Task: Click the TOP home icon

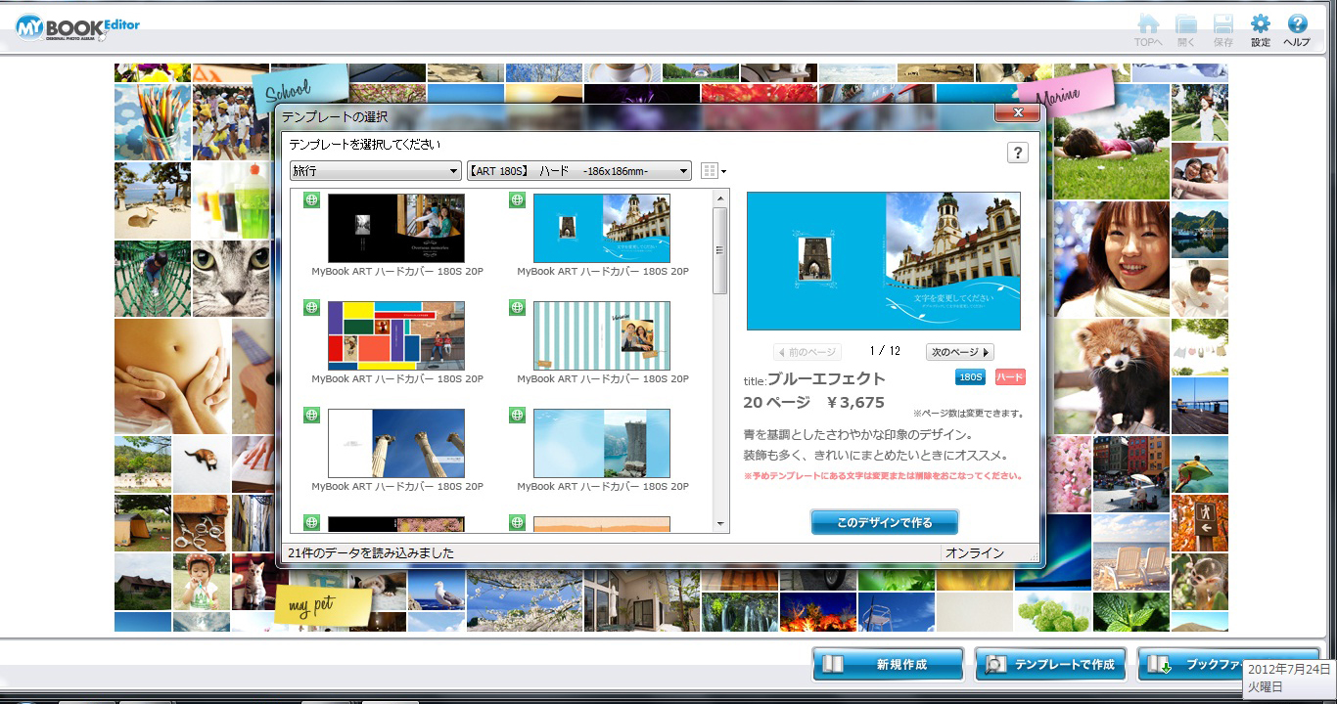Action: coord(1148,26)
